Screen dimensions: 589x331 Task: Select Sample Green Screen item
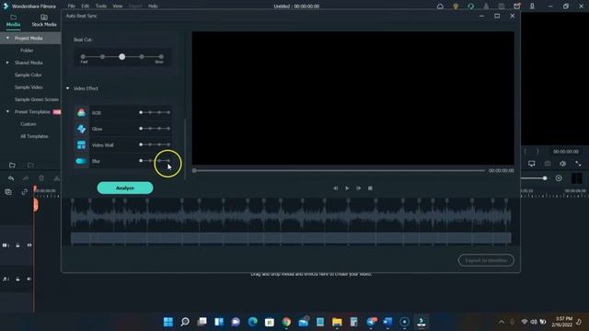tap(37, 99)
